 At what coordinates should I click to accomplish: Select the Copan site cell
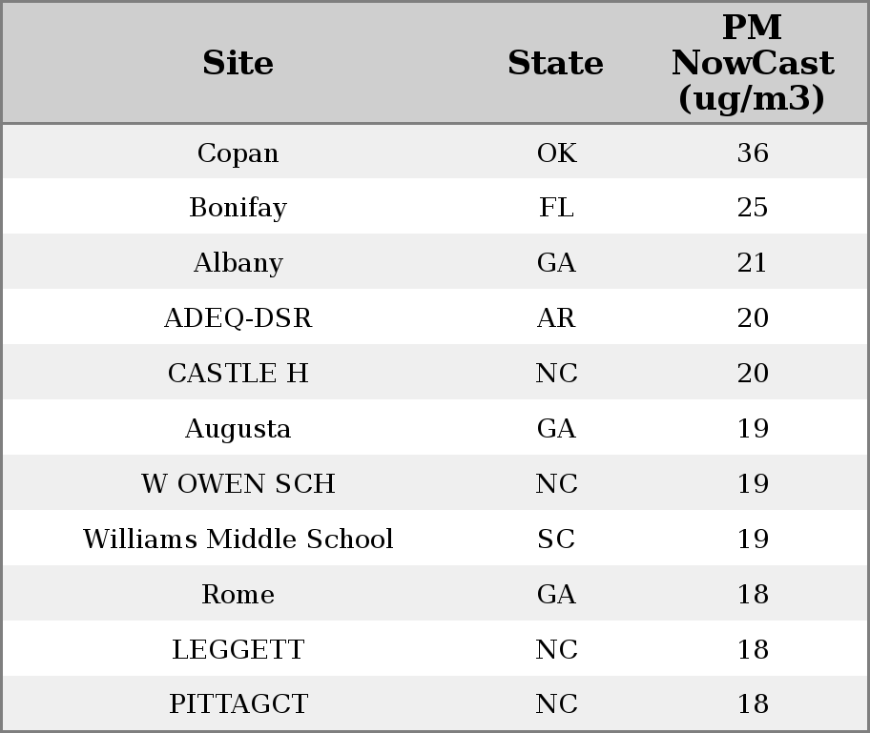(x=238, y=153)
